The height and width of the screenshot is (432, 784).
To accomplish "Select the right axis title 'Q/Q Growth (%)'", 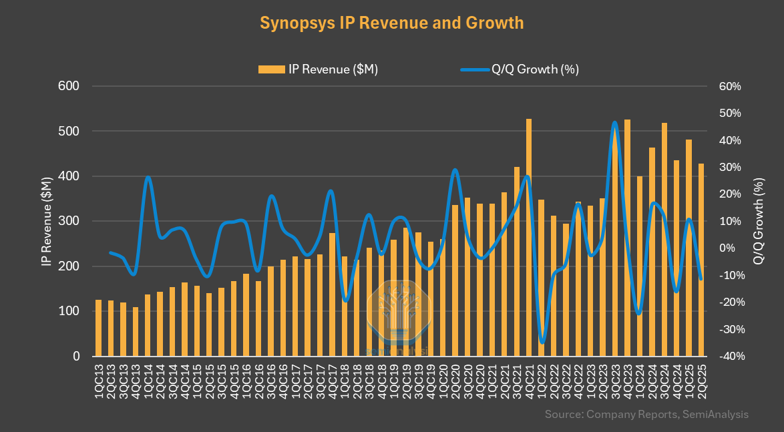I will (759, 222).
